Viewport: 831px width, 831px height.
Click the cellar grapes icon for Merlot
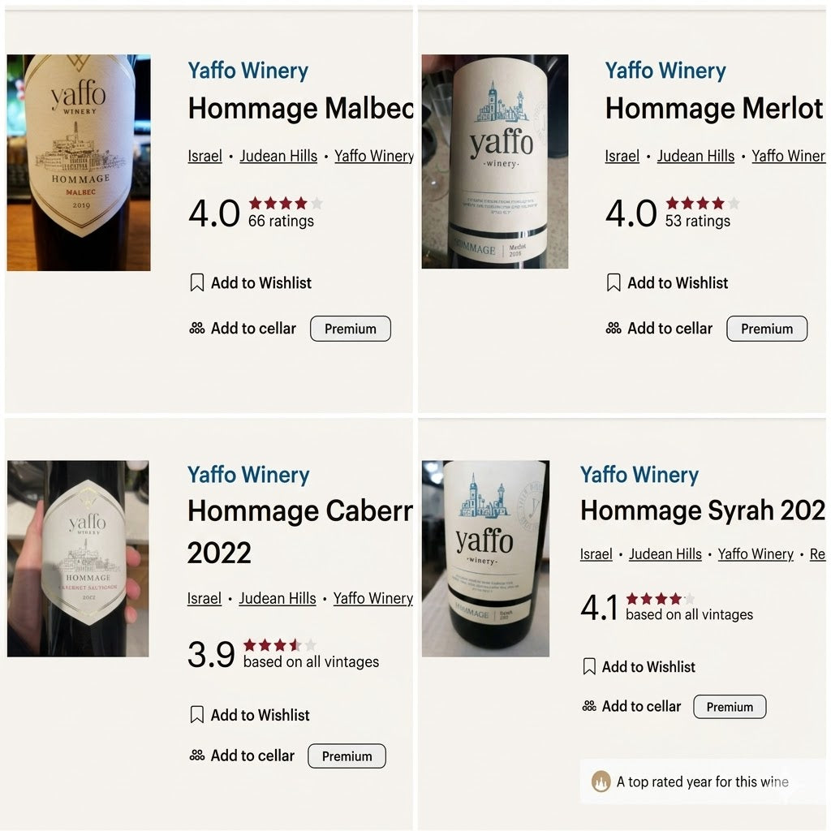(x=614, y=329)
